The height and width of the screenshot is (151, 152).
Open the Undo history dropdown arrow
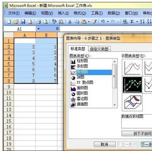coord(108,22)
